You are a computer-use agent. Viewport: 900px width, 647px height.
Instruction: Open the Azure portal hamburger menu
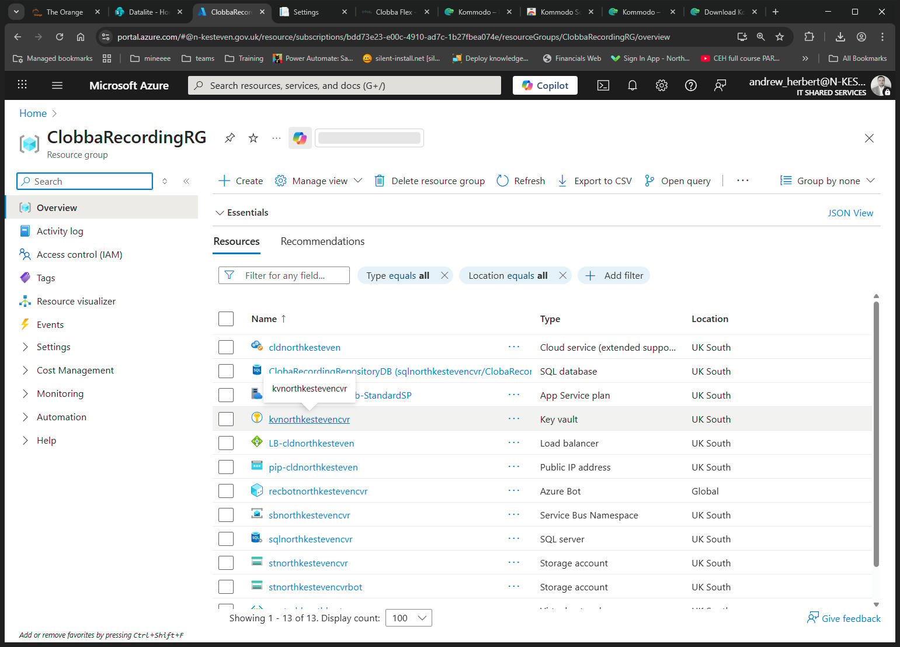click(57, 85)
